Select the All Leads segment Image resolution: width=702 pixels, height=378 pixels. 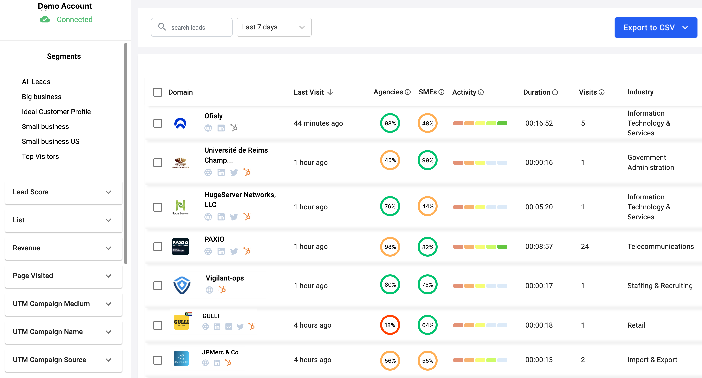point(36,82)
